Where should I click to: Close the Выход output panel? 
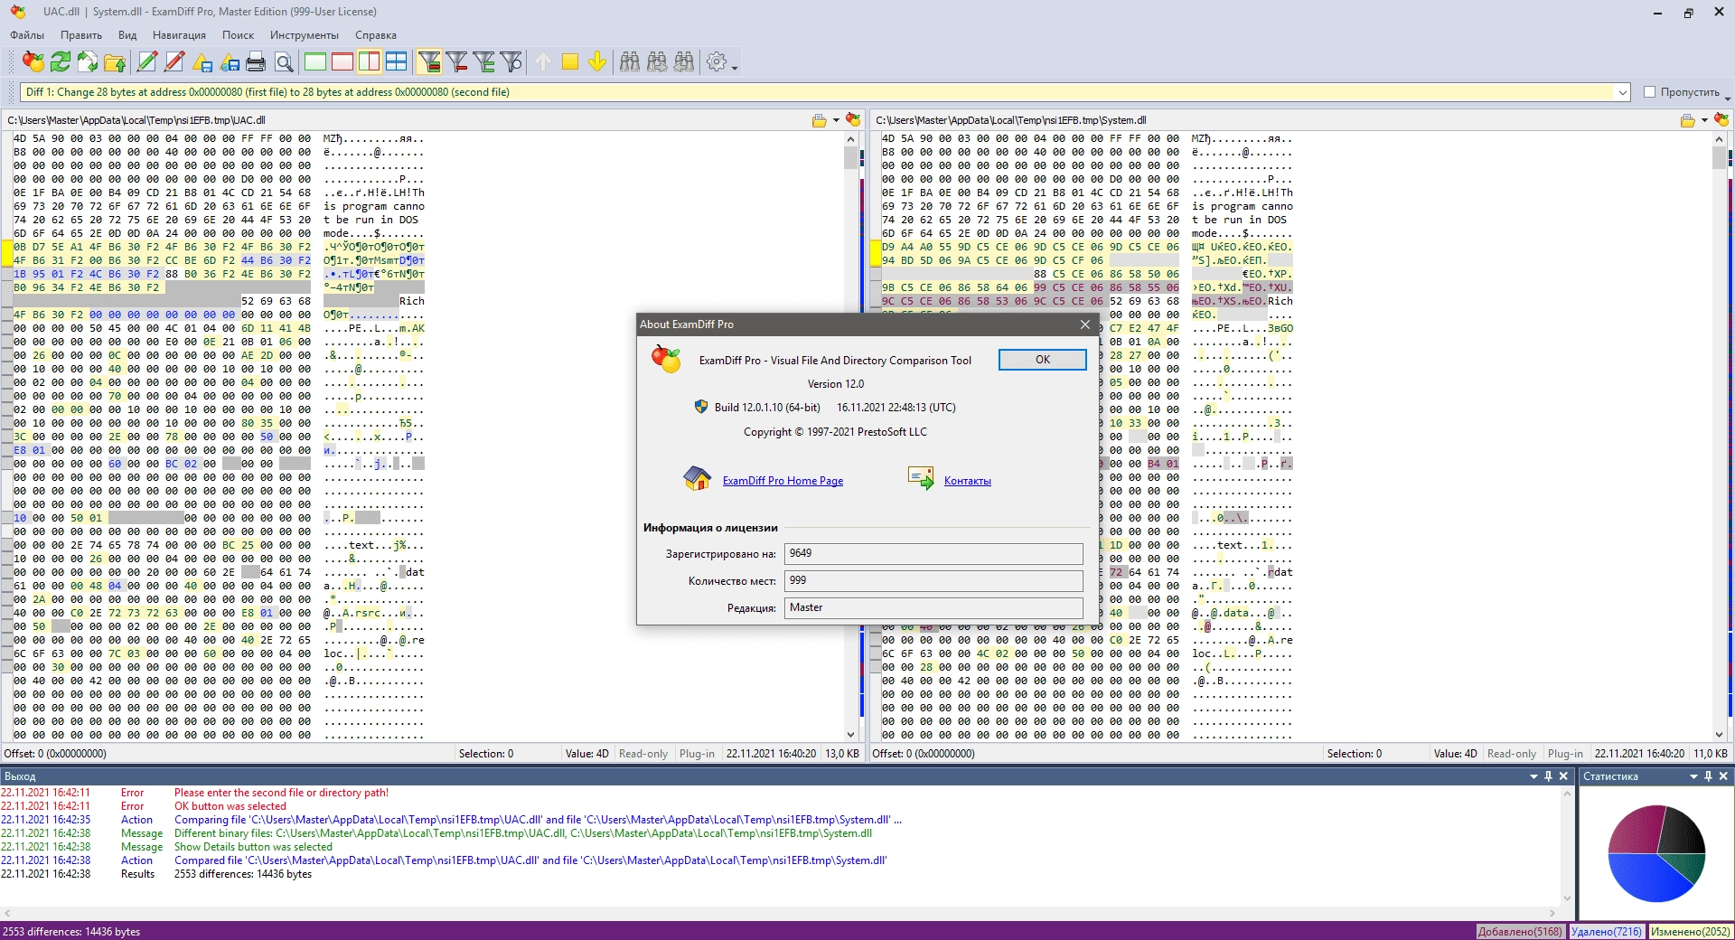pos(1563,776)
